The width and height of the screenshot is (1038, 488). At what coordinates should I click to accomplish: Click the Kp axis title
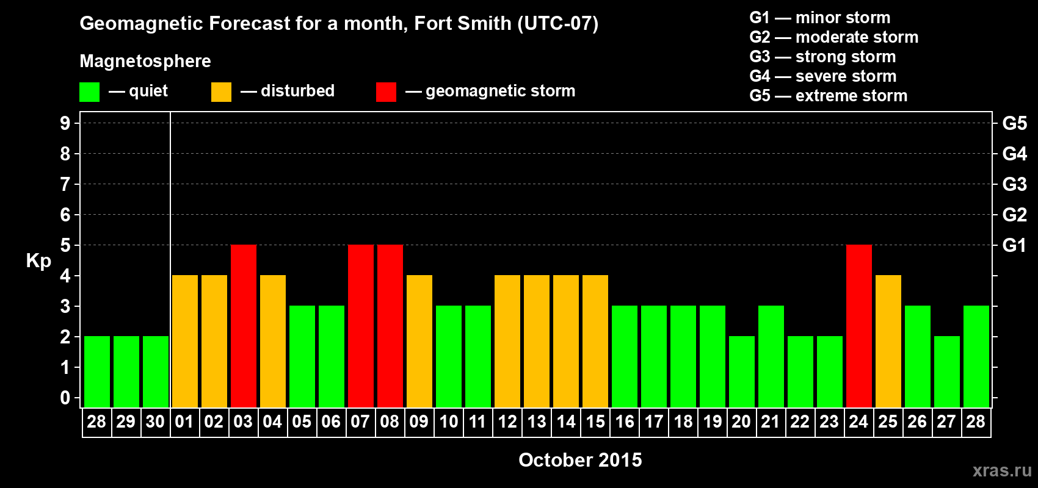coord(38,261)
